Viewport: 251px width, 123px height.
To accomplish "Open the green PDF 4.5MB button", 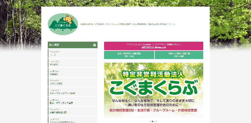I will [179, 55].
